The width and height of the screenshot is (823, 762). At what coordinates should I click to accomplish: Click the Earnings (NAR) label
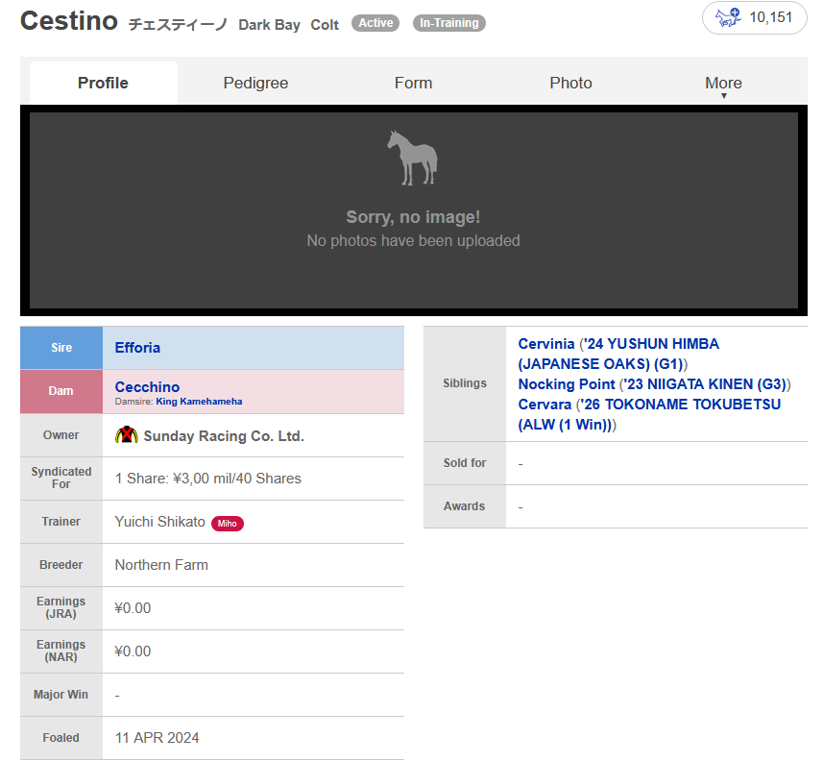(x=61, y=651)
